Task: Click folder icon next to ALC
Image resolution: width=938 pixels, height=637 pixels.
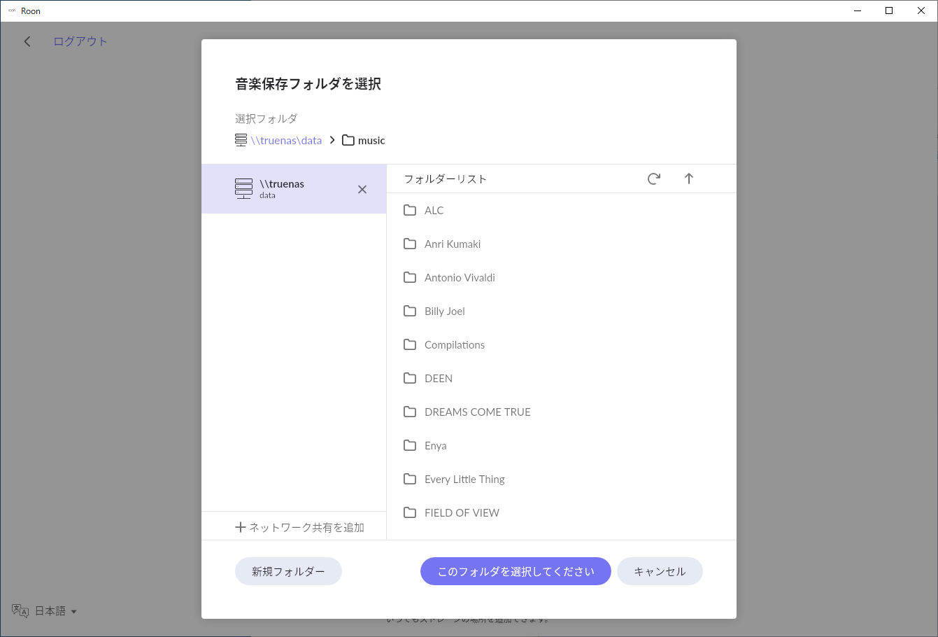Action: click(x=410, y=210)
